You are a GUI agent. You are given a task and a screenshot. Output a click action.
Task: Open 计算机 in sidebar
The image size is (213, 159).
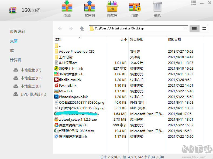(16, 60)
